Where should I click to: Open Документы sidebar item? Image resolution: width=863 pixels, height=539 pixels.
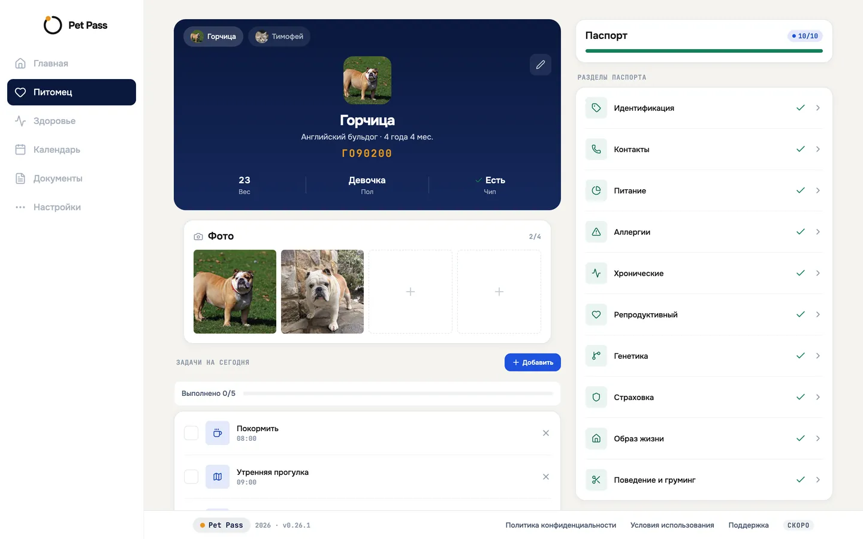(71, 178)
